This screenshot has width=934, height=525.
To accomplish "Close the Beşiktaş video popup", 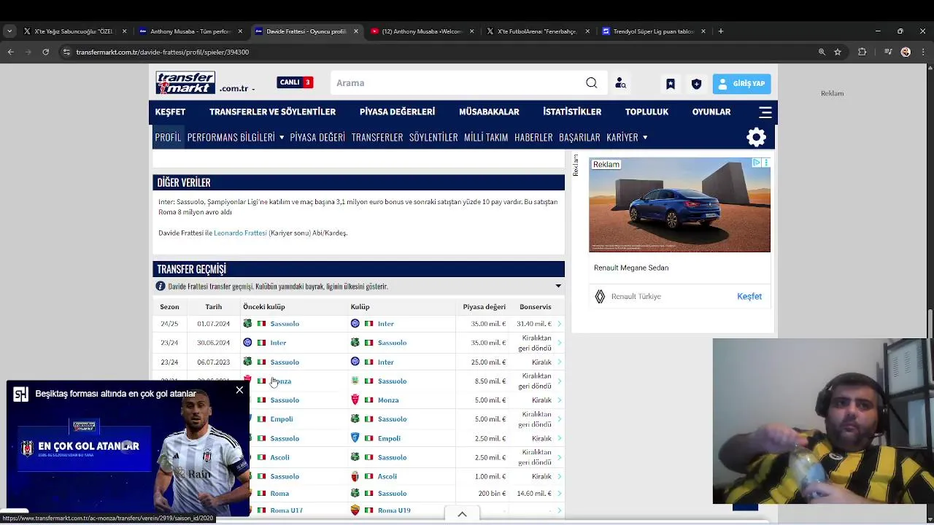I will [x=239, y=390].
